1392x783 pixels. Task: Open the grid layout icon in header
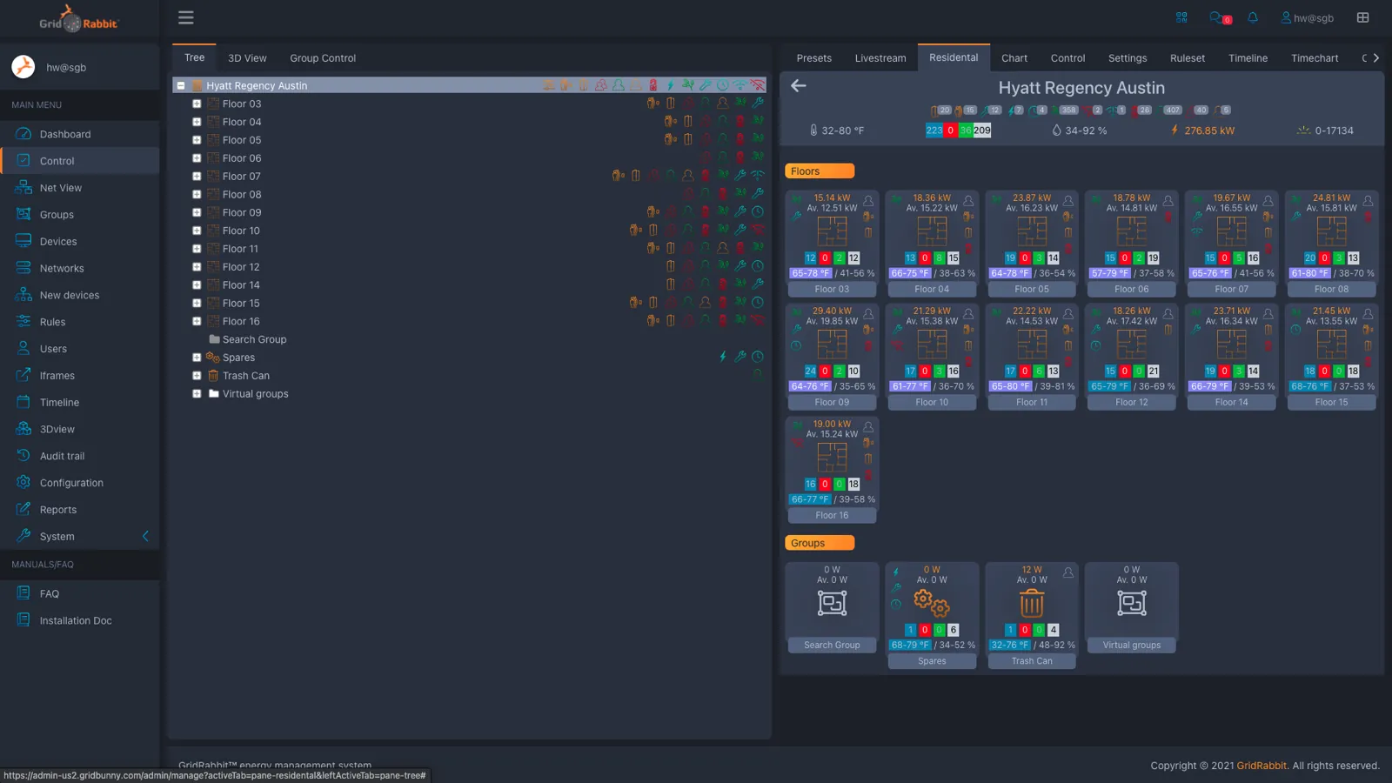pos(1363,17)
